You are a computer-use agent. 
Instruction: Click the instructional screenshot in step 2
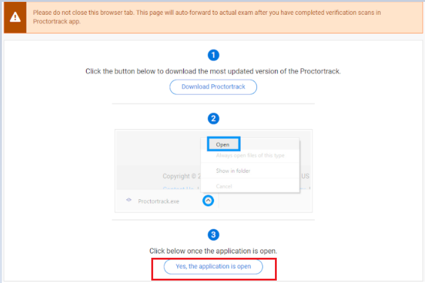coord(213,171)
